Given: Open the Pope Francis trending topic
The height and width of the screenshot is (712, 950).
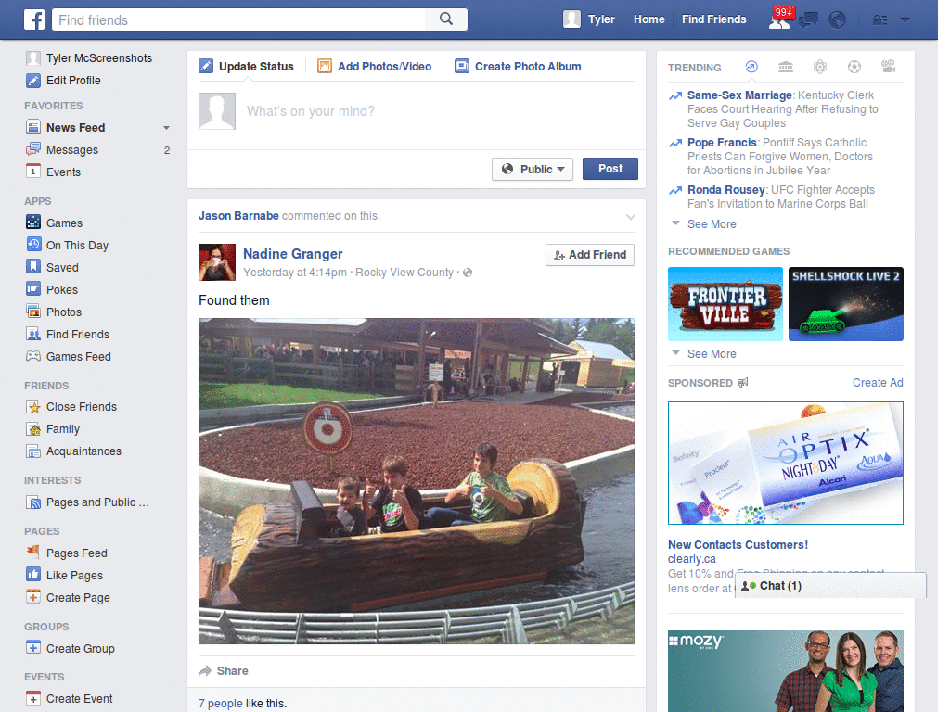Looking at the screenshot, I should click(722, 142).
